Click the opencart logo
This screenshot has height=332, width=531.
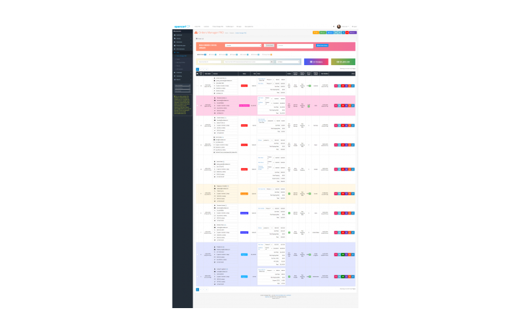pyautogui.click(x=182, y=27)
